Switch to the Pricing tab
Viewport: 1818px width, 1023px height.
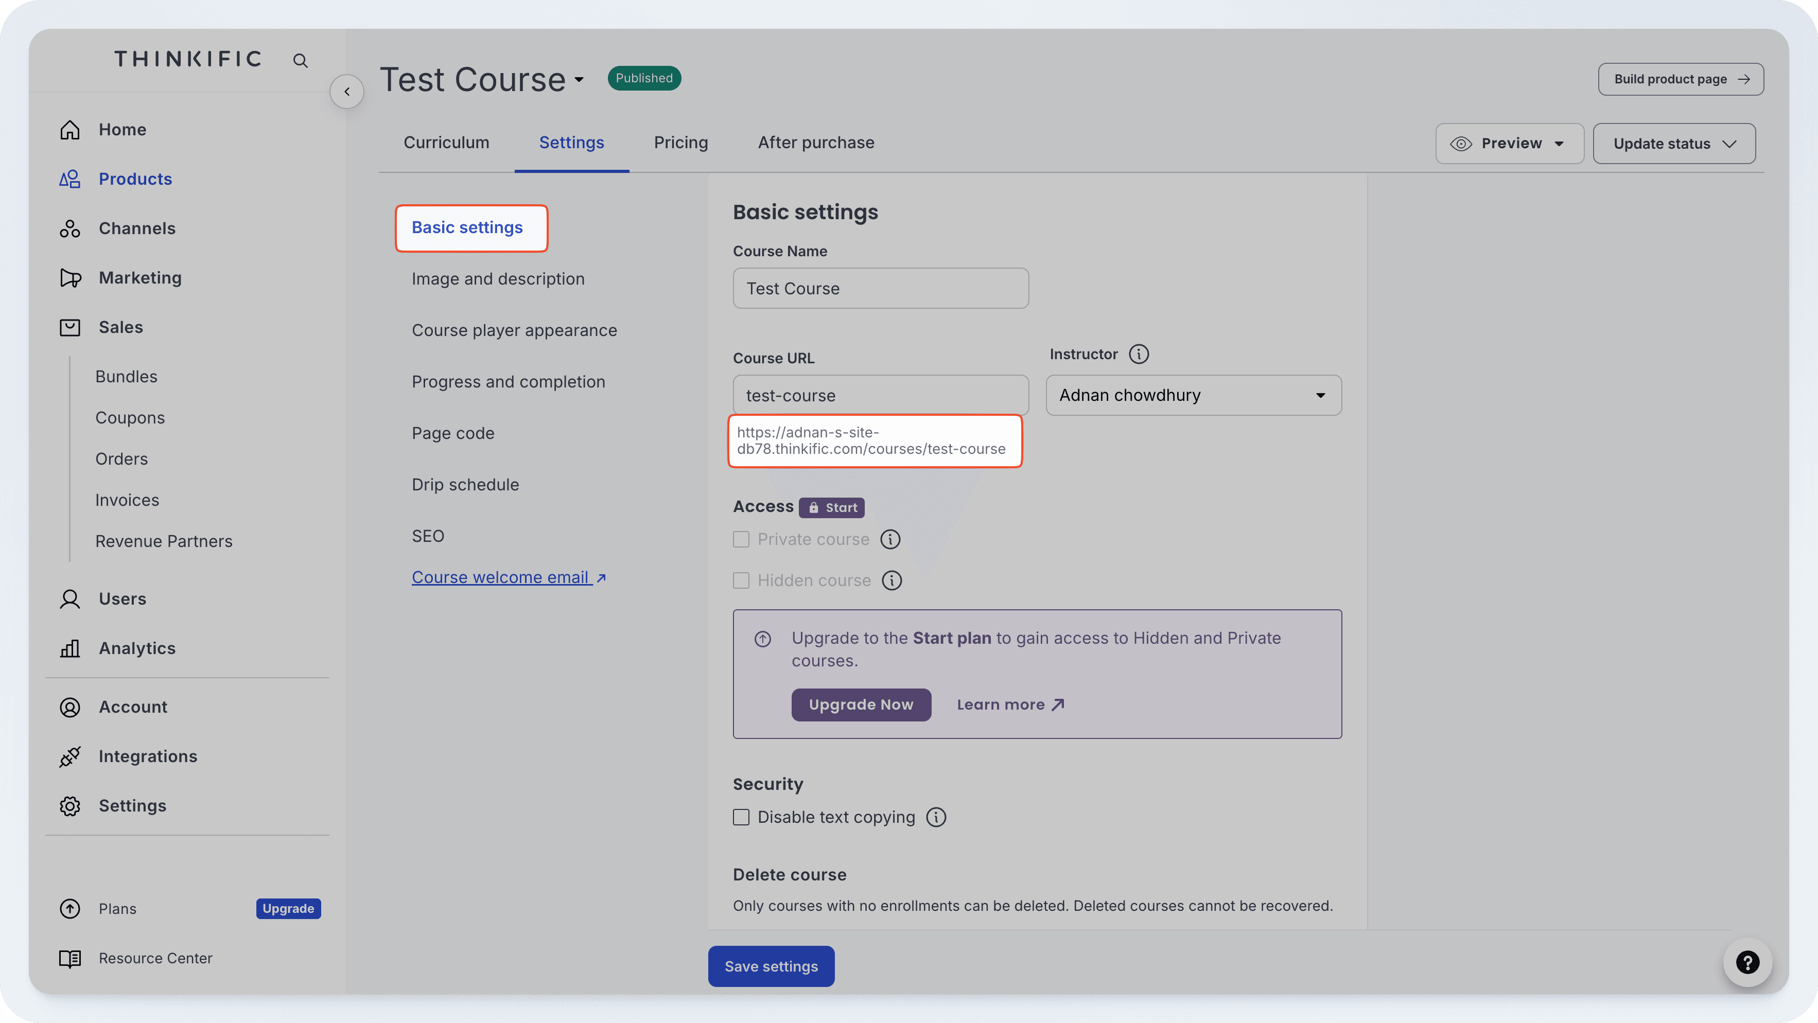click(x=680, y=143)
